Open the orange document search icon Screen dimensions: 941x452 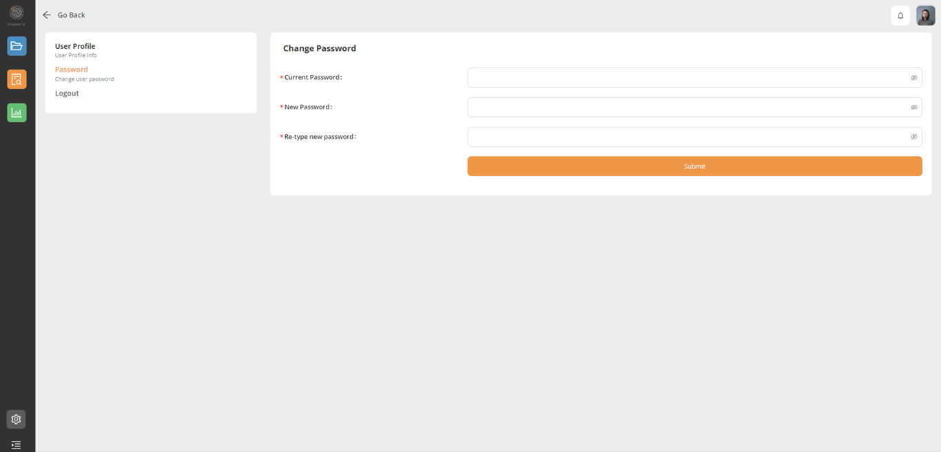coord(17,79)
